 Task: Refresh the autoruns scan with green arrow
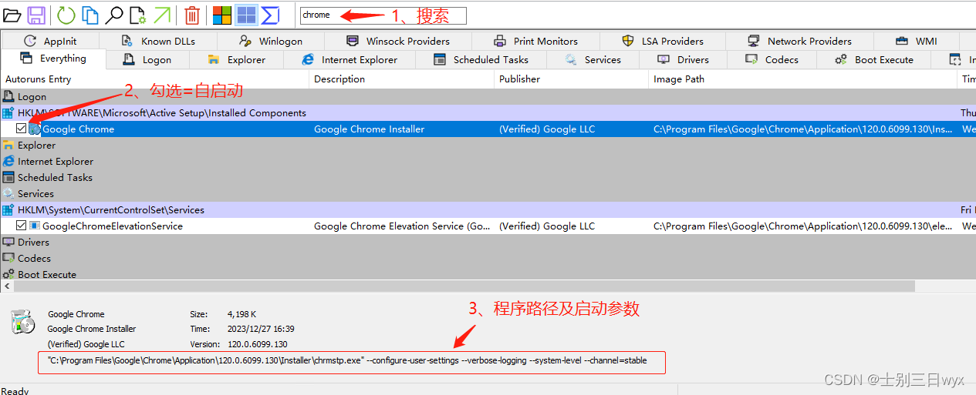click(x=66, y=15)
